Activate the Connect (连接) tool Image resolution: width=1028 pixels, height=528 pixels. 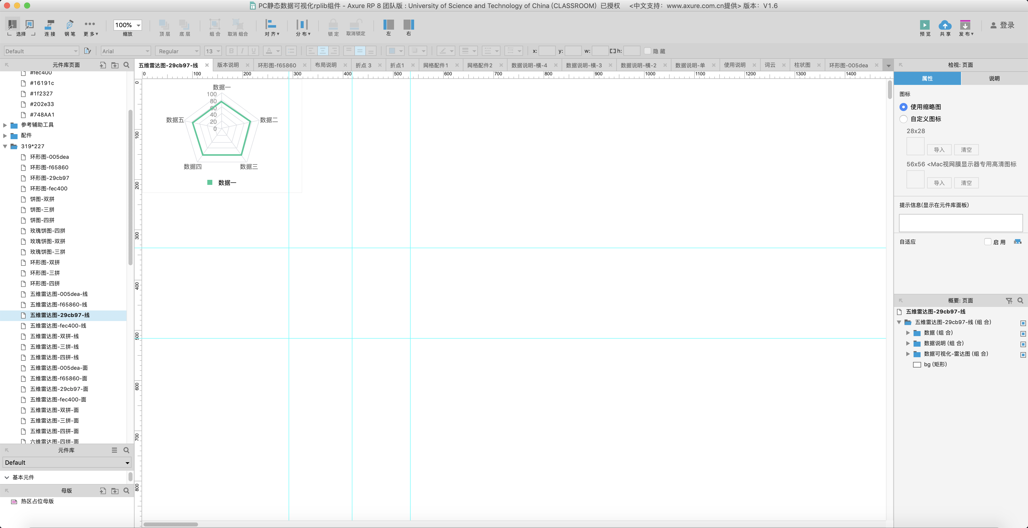[x=50, y=24]
